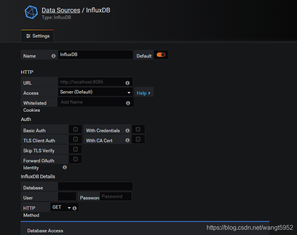Click info icon beside HTTP Method dropdown

[x=75, y=208]
